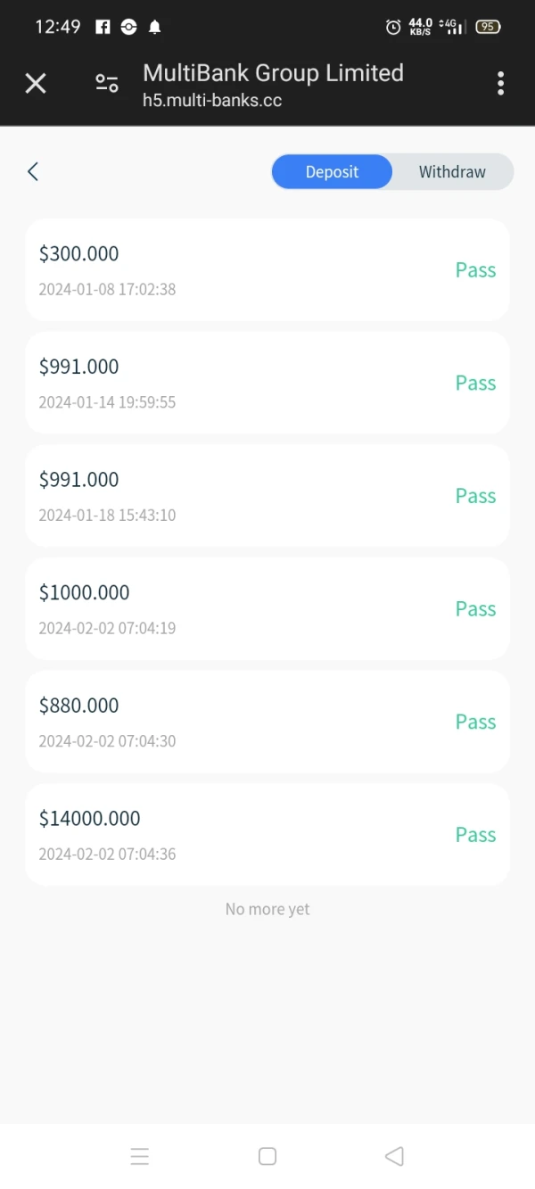The image size is (535, 1189).
Task: Open the three-dot browser menu
Action: click(x=500, y=84)
